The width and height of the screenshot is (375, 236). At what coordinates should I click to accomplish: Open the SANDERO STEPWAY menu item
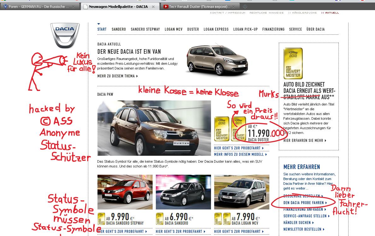click(145, 29)
